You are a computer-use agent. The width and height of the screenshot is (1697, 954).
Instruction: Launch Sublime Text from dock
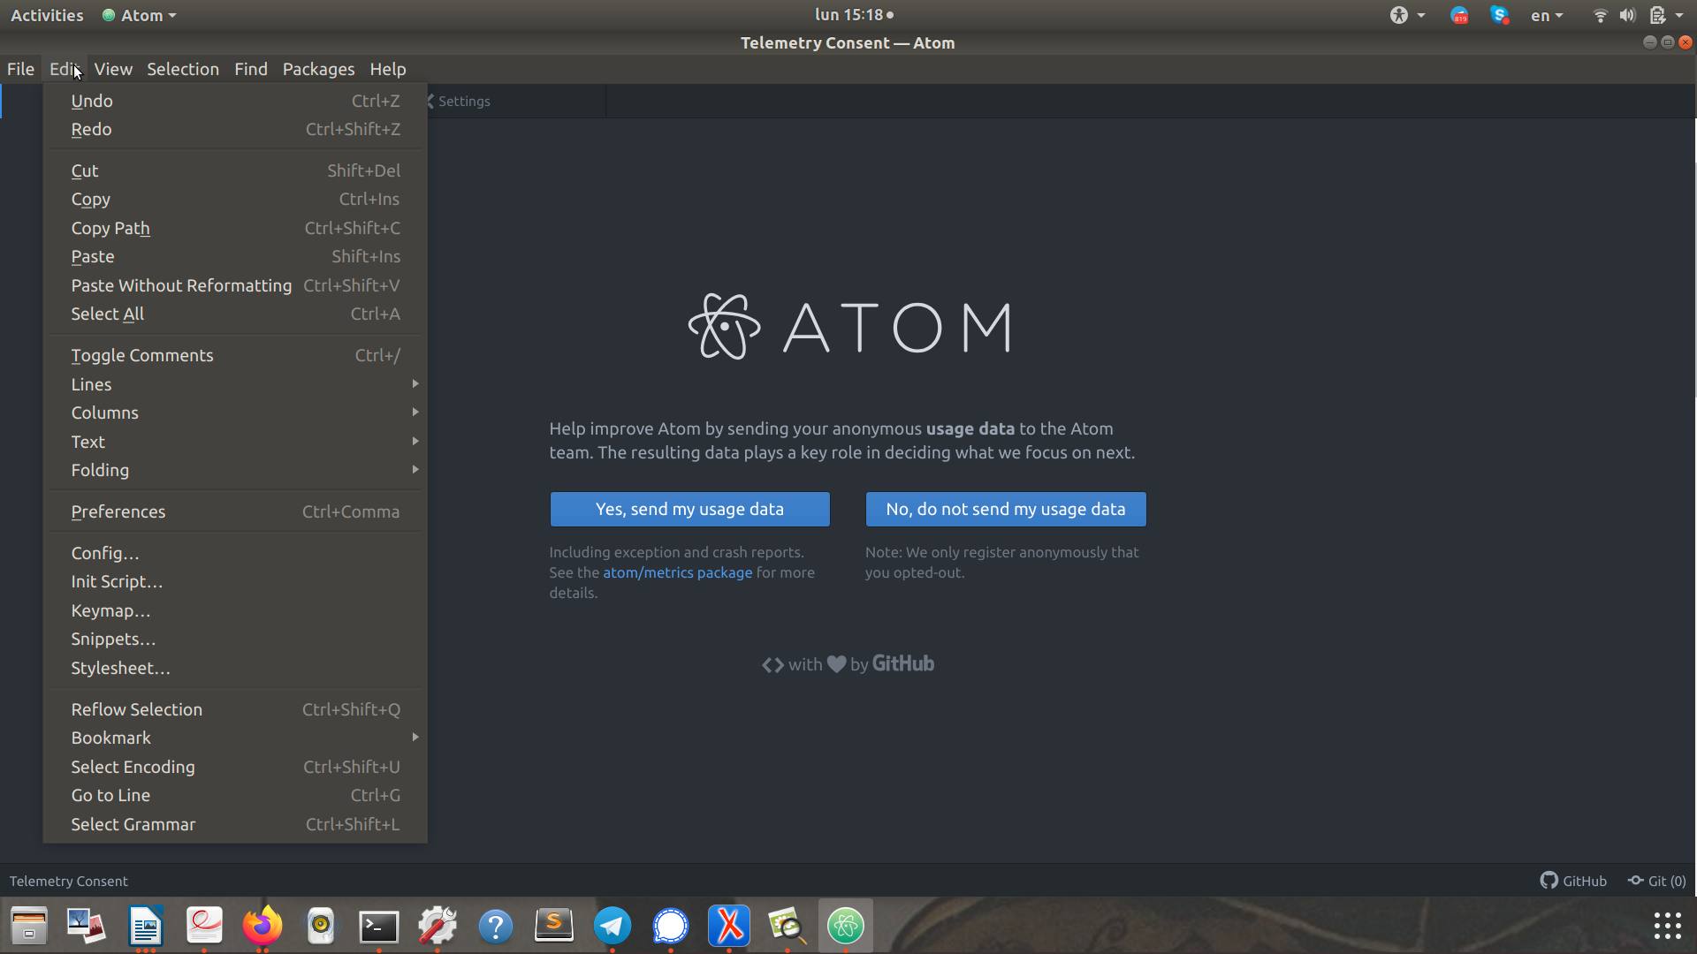[x=554, y=926]
